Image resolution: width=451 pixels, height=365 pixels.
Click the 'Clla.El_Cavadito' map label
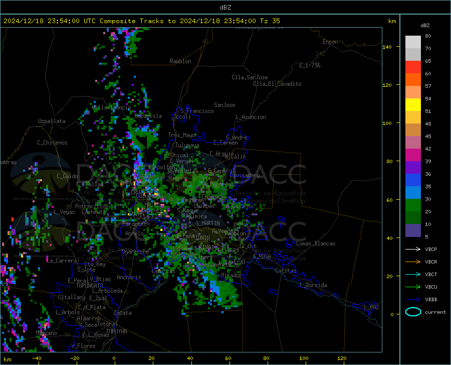tap(277, 84)
